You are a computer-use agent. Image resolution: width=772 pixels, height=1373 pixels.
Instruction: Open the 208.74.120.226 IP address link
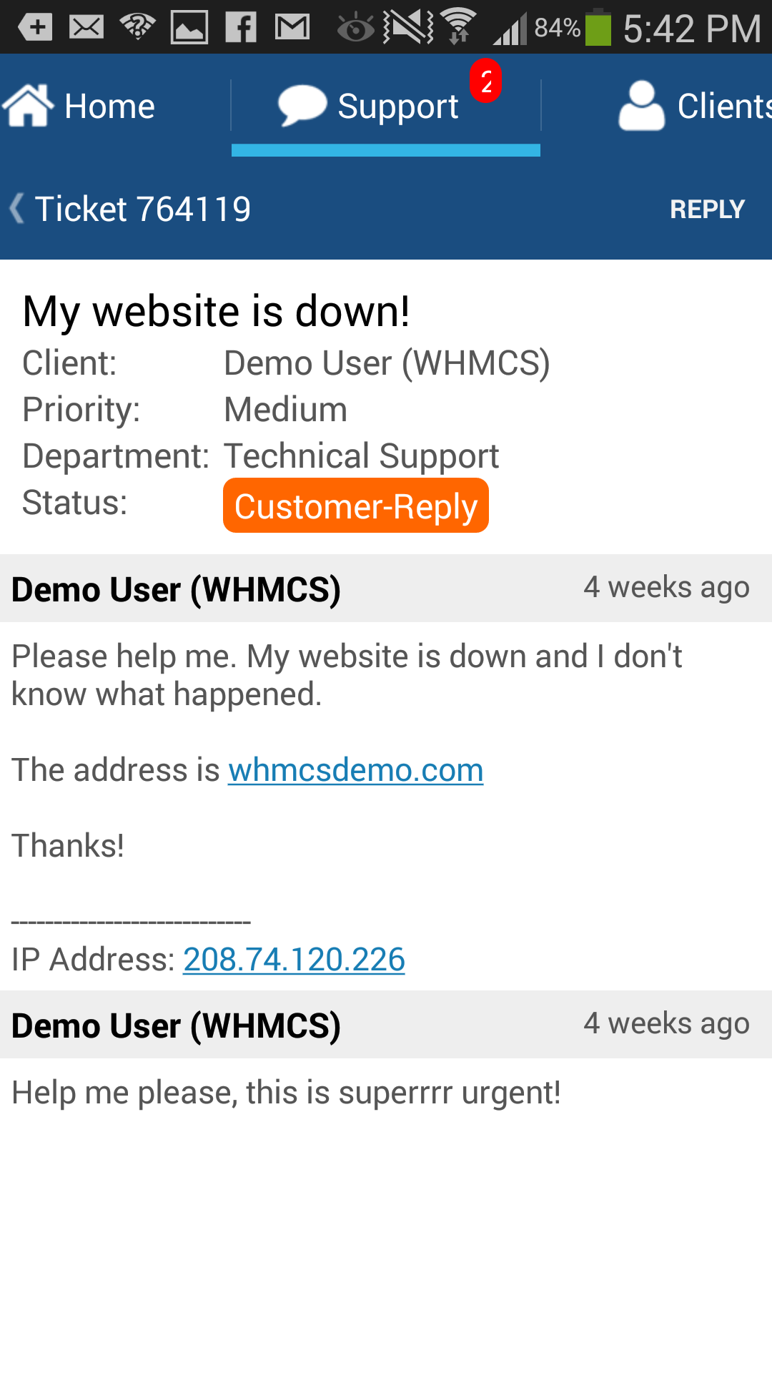point(294,960)
